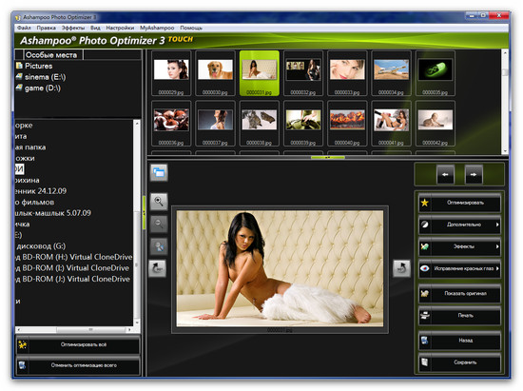Click the Оптимизировать star button

tap(459, 203)
